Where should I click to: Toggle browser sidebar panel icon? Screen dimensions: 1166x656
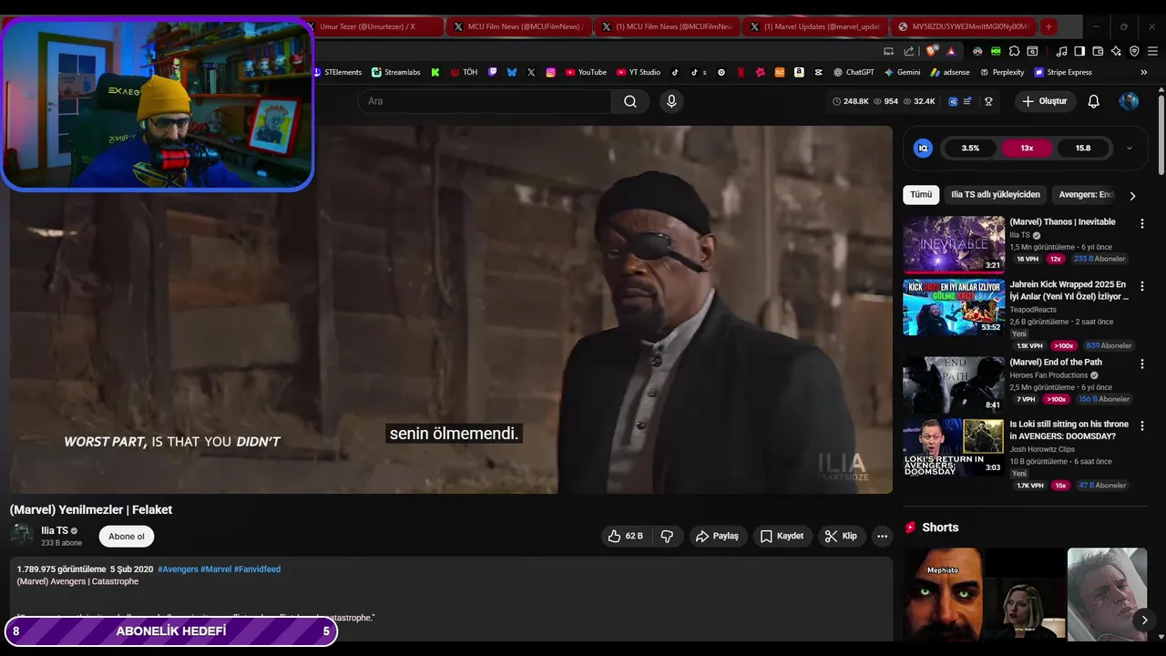pyautogui.click(x=1079, y=51)
